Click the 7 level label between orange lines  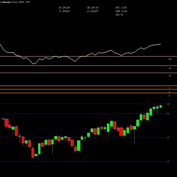coord(169,88)
